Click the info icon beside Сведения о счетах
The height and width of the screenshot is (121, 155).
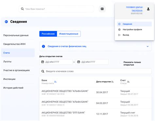(43, 46)
